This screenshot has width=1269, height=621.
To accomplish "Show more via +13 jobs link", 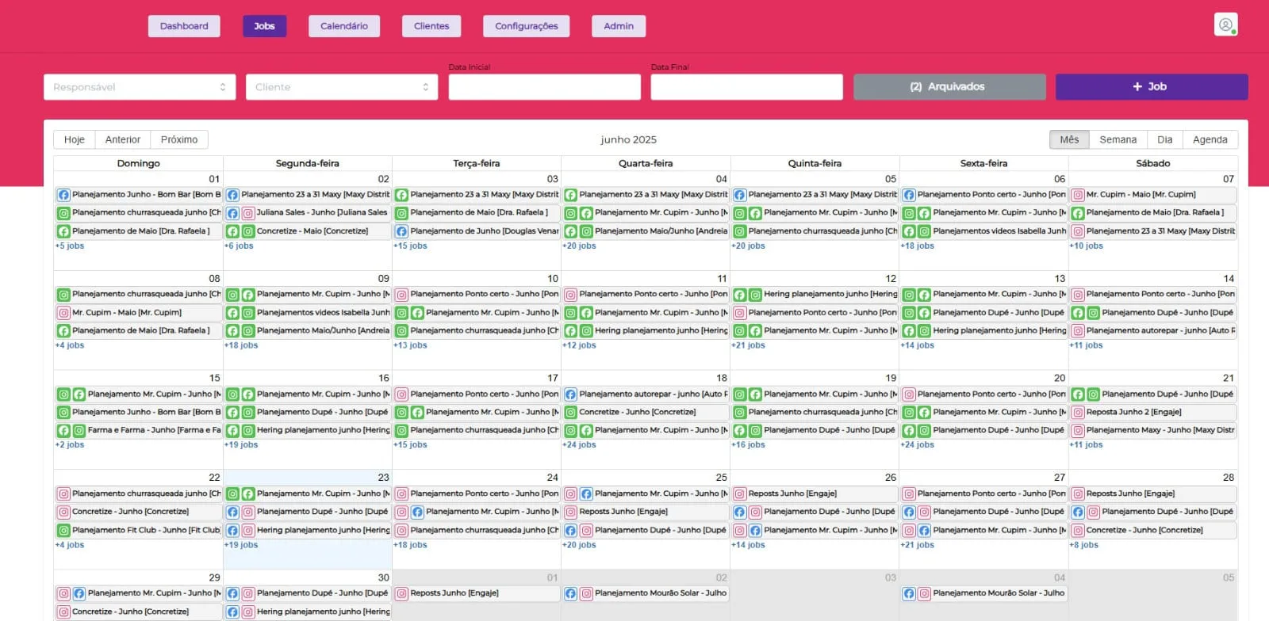I will [x=410, y=345].
